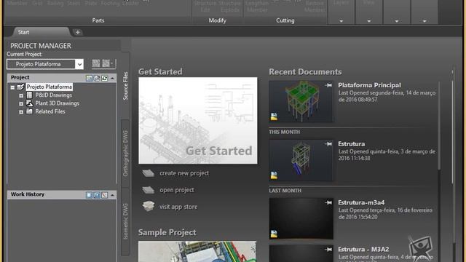Collapse the Projeto Plataforma tree node

click(12, 87)
